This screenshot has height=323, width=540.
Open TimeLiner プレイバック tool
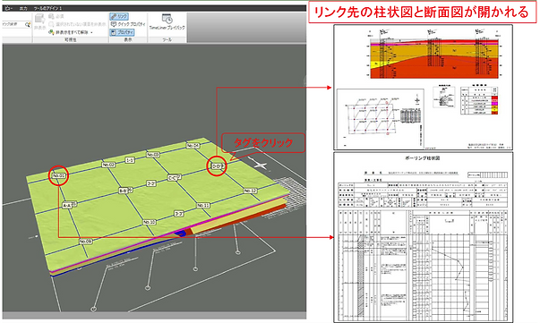point(167,22)
